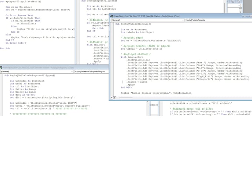Click the 'On Error Resume Next' line
252x170 pixels.
coord(19,16)
